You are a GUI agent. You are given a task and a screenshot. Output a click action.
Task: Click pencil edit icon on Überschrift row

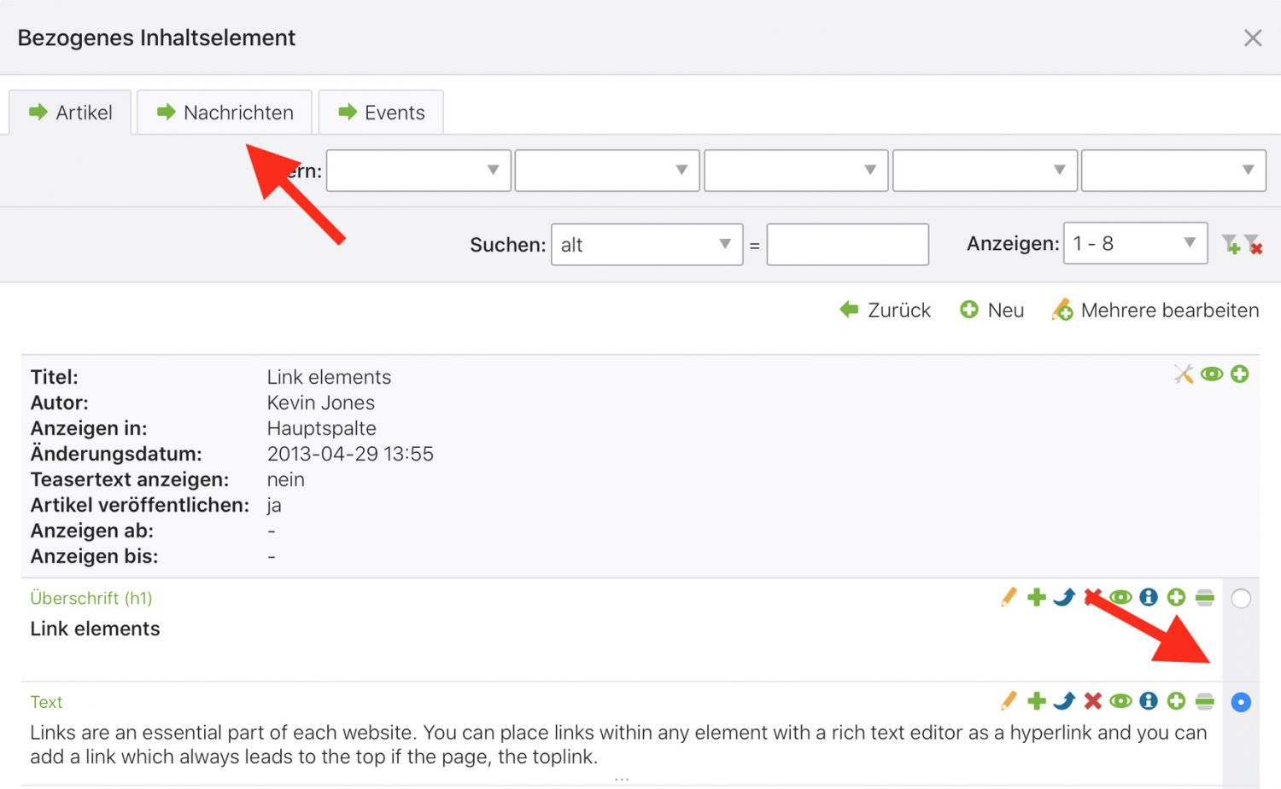coord(1009,597)
